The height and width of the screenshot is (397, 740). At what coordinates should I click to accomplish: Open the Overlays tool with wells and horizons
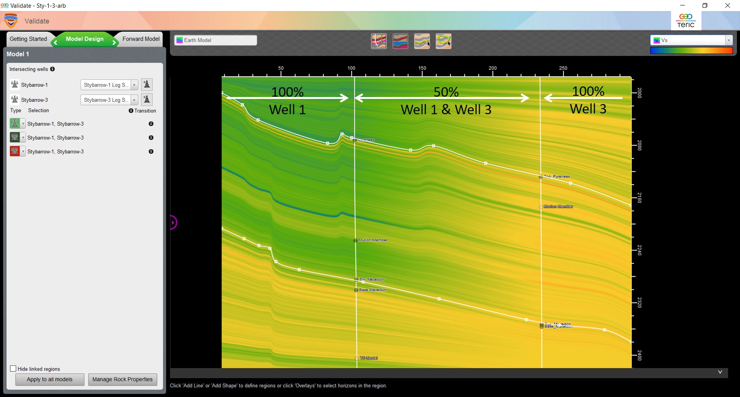tap(379, 41)
